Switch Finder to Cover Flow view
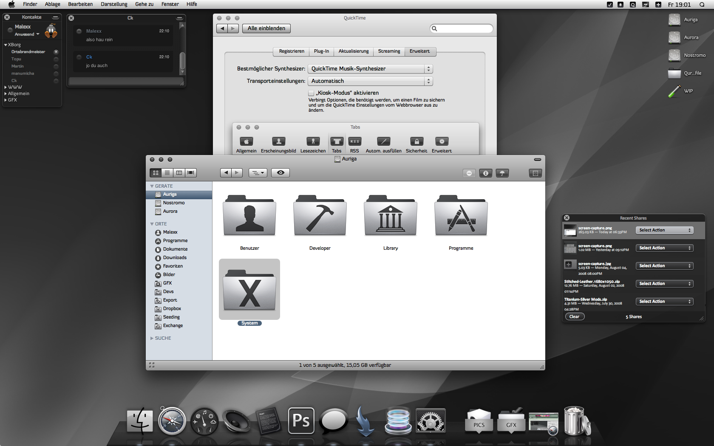The width and height of the screenshot is (714, 446). point(191,173)
